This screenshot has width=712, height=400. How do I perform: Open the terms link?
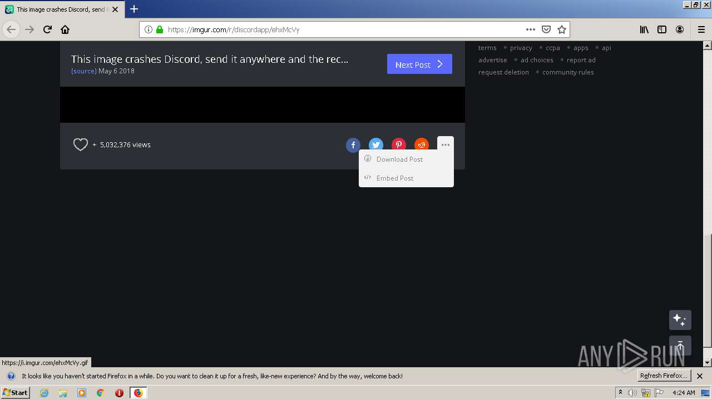[x=487, y=48]
